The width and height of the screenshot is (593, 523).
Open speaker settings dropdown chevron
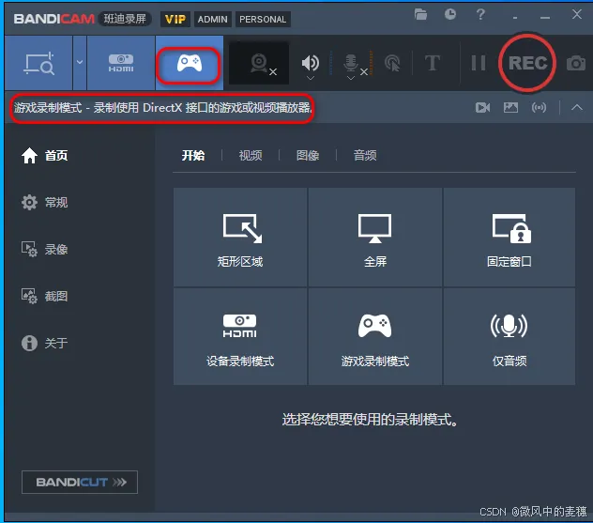tap(311, 78)
